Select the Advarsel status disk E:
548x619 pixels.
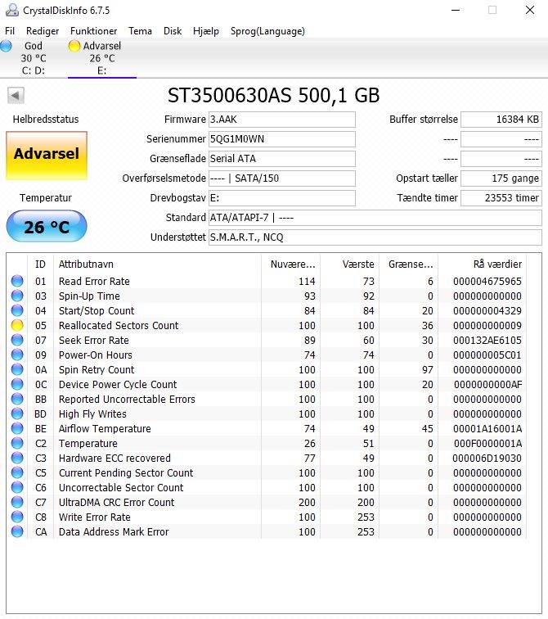pos(101,58)
